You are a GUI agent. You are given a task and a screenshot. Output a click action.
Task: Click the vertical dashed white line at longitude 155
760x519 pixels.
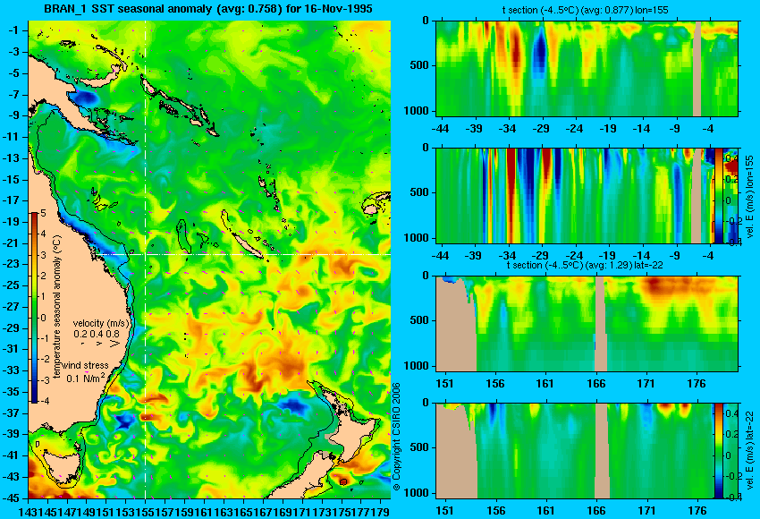pos(146,259)
